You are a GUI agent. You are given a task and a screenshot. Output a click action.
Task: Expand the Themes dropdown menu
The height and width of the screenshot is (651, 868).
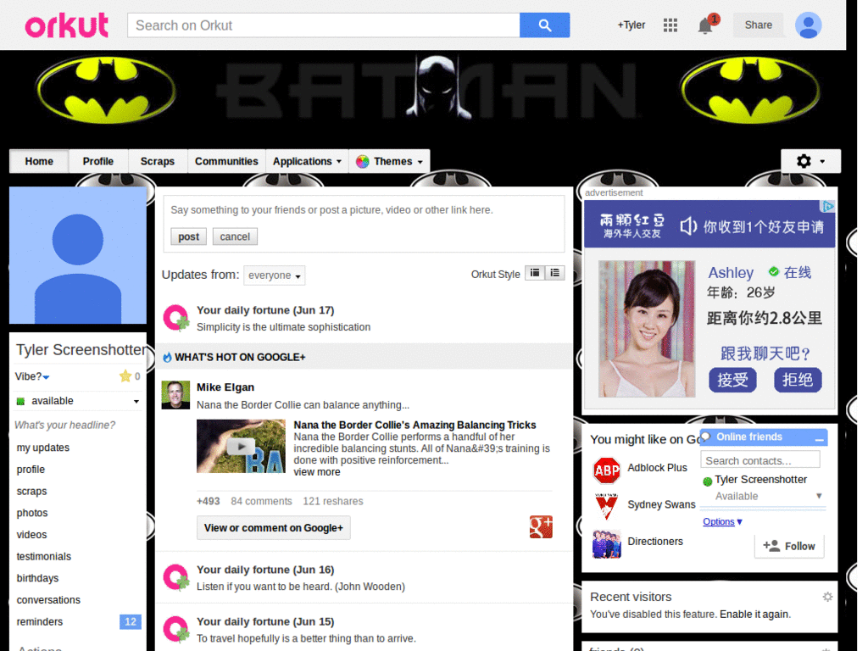click(x=390, y=161)
